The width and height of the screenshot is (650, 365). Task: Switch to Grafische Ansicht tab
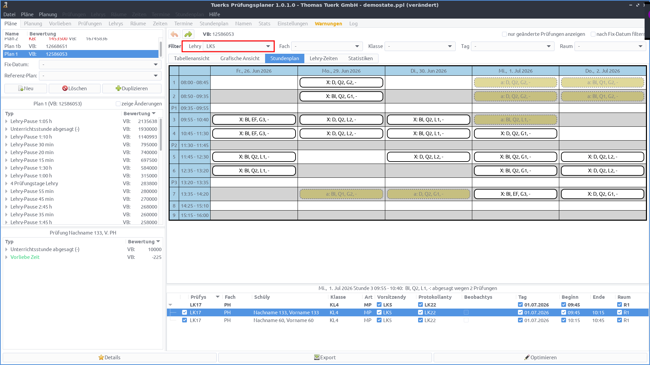click(x=240, y=58)
